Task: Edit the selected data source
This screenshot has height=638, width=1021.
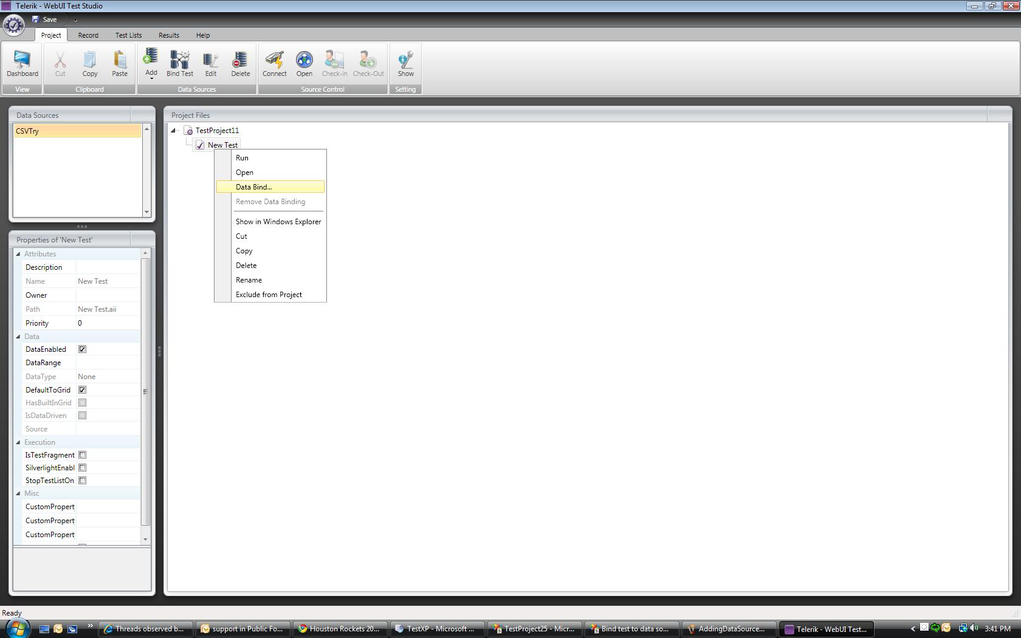Action: [211, 64]
